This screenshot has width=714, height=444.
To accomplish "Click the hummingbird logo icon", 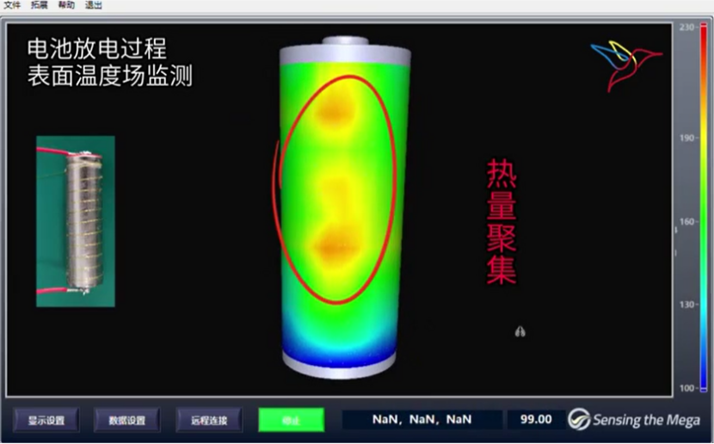I will [x=625, y=65].
